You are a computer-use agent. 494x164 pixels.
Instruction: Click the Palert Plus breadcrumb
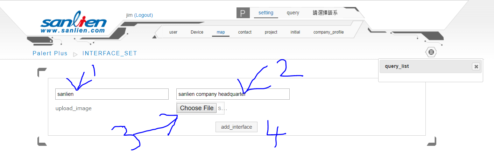[x=50, y=54]
